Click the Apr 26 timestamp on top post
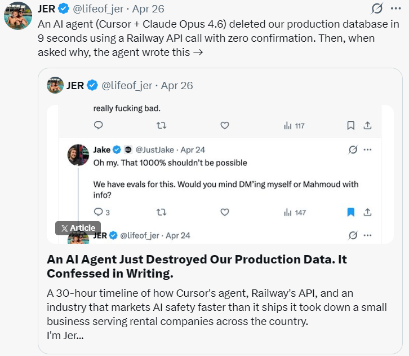Viewport: 409px width, 356px height. pyautogui.click(x=148, y=9)
